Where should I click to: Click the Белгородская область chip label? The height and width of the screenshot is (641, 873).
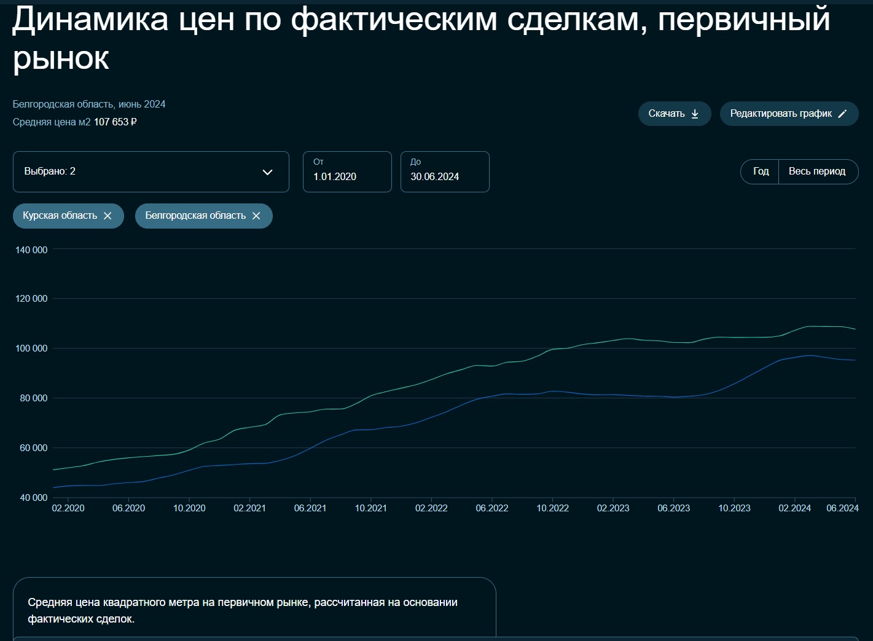tap(195, 216)
